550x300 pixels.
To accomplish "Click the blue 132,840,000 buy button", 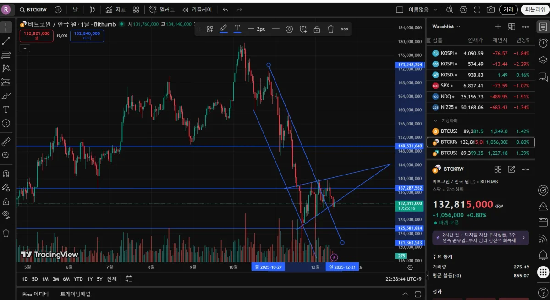I will 87,36.
